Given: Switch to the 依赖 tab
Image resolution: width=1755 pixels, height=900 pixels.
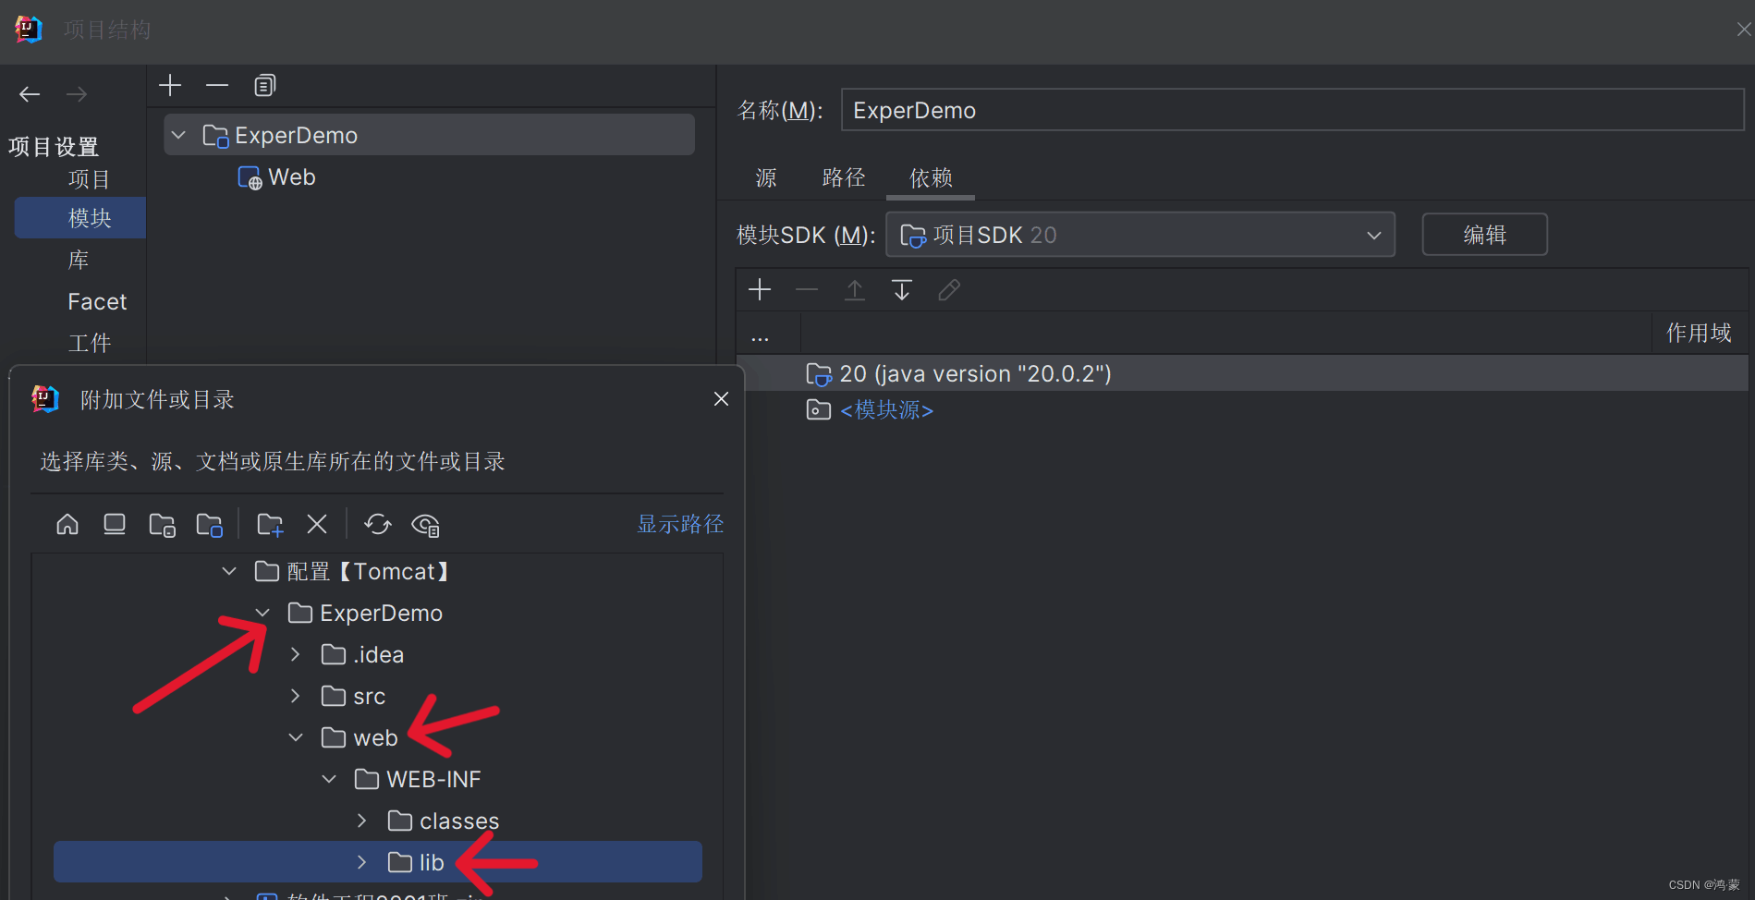Looking at the screenshot, I should (931, 177).
